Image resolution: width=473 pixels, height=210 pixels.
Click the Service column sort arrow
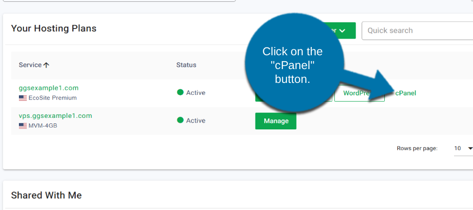coord(46,65)
